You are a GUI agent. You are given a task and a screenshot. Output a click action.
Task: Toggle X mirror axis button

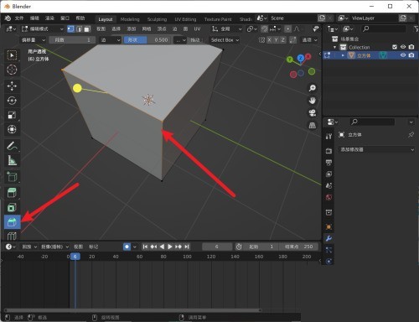click(269, 40)
